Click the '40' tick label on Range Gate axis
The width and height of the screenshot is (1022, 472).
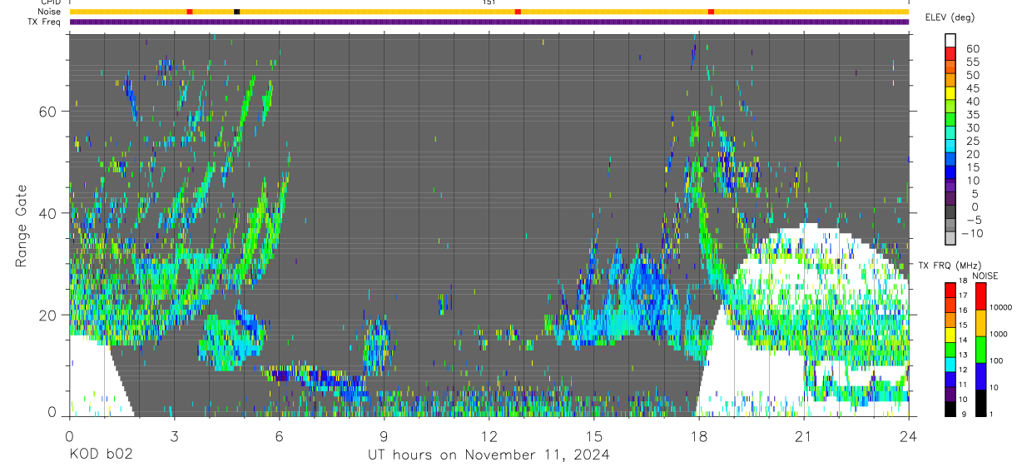click(49, 213)
